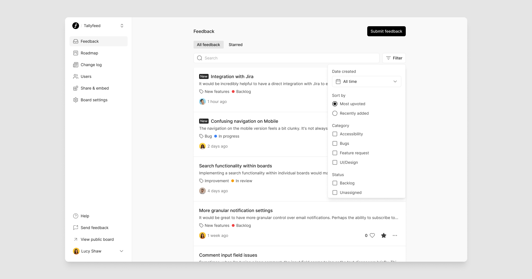Click the Roadmap icon in sidebar
Screen dimensions: 532x279
tap(76, 53)
